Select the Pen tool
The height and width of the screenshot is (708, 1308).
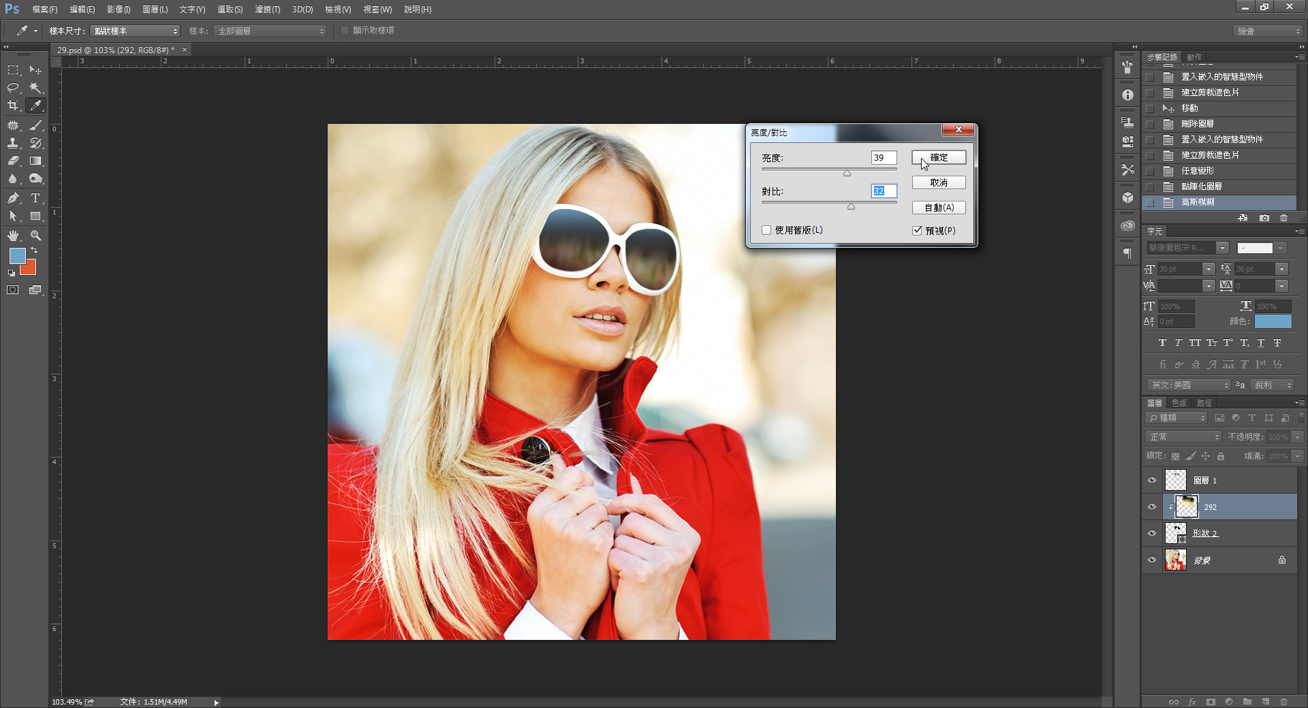[x=13, y=198]
